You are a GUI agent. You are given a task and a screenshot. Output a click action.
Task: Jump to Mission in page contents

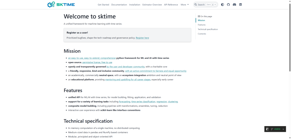(x=201, y=20)
